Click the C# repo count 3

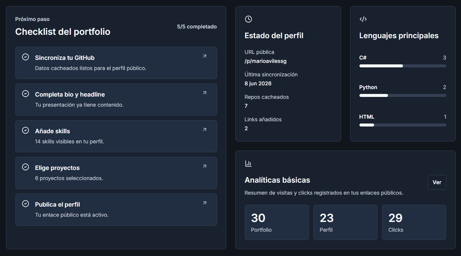click(445, 58)
